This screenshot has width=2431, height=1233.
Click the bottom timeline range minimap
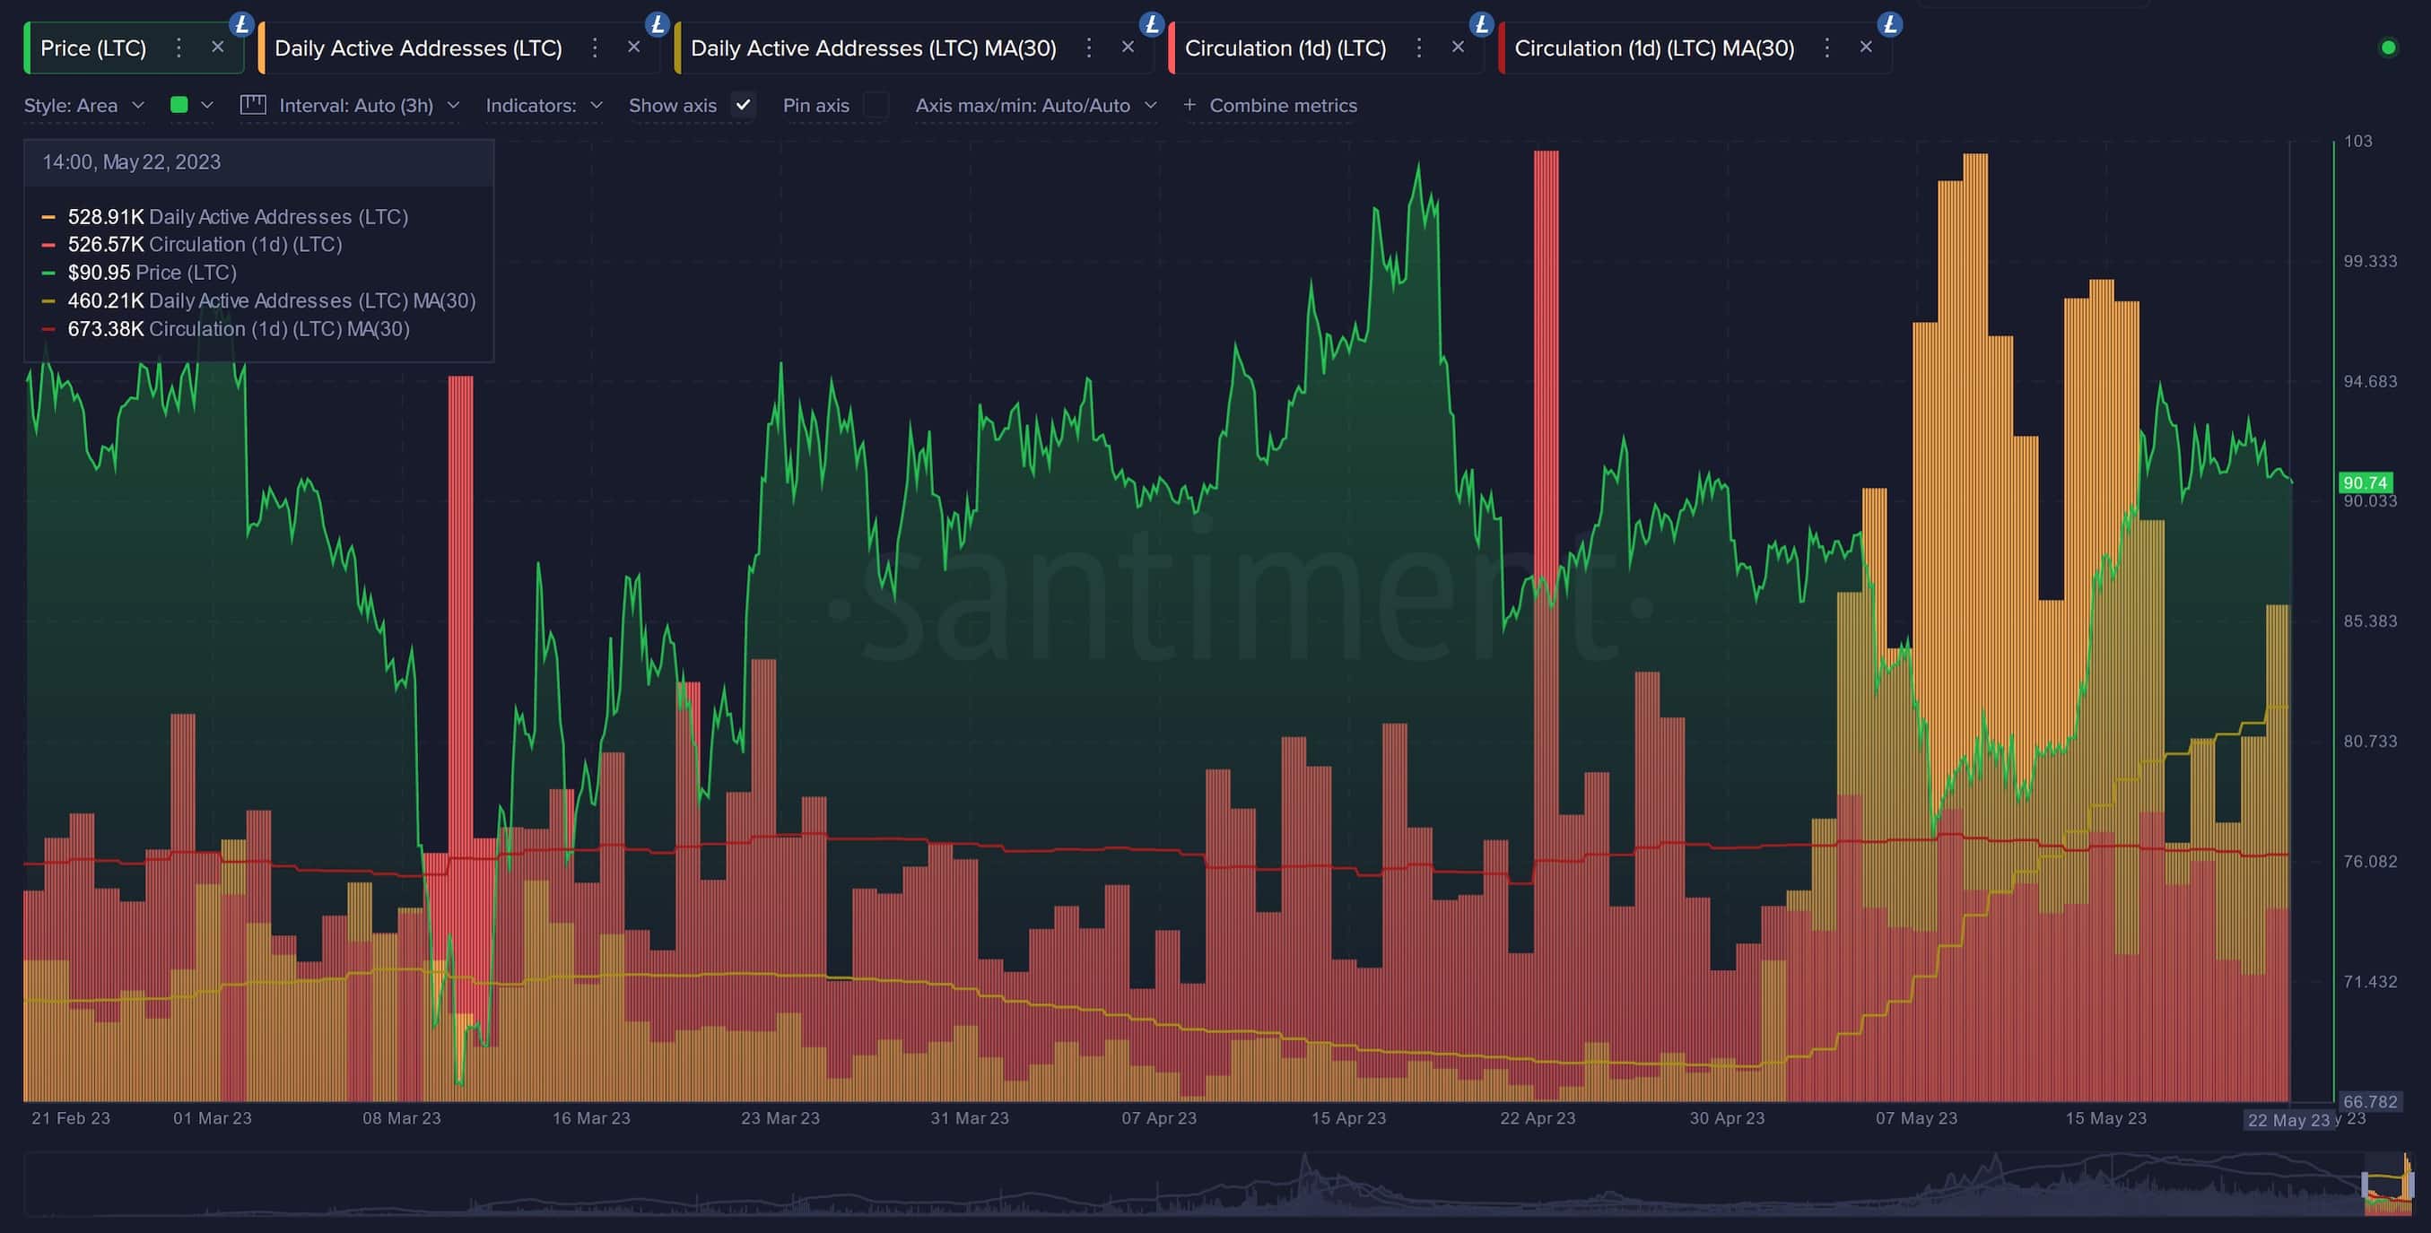(1208, 1184)
